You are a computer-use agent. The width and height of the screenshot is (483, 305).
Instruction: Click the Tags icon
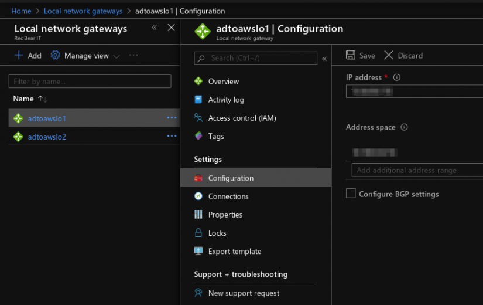(x=198, y=136)
